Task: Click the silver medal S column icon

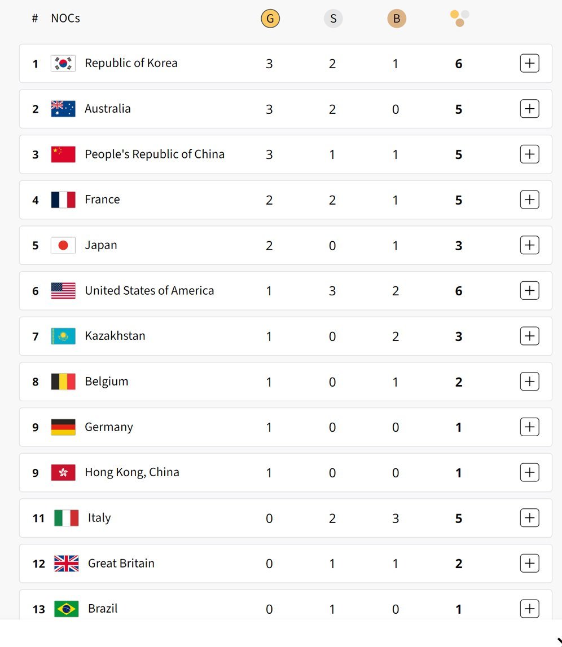Action: (333, 19)
